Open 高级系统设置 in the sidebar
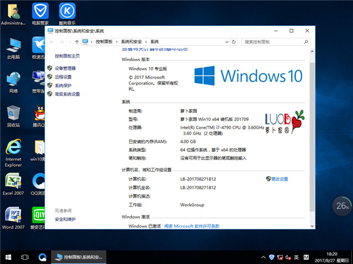 coord(67,94)
